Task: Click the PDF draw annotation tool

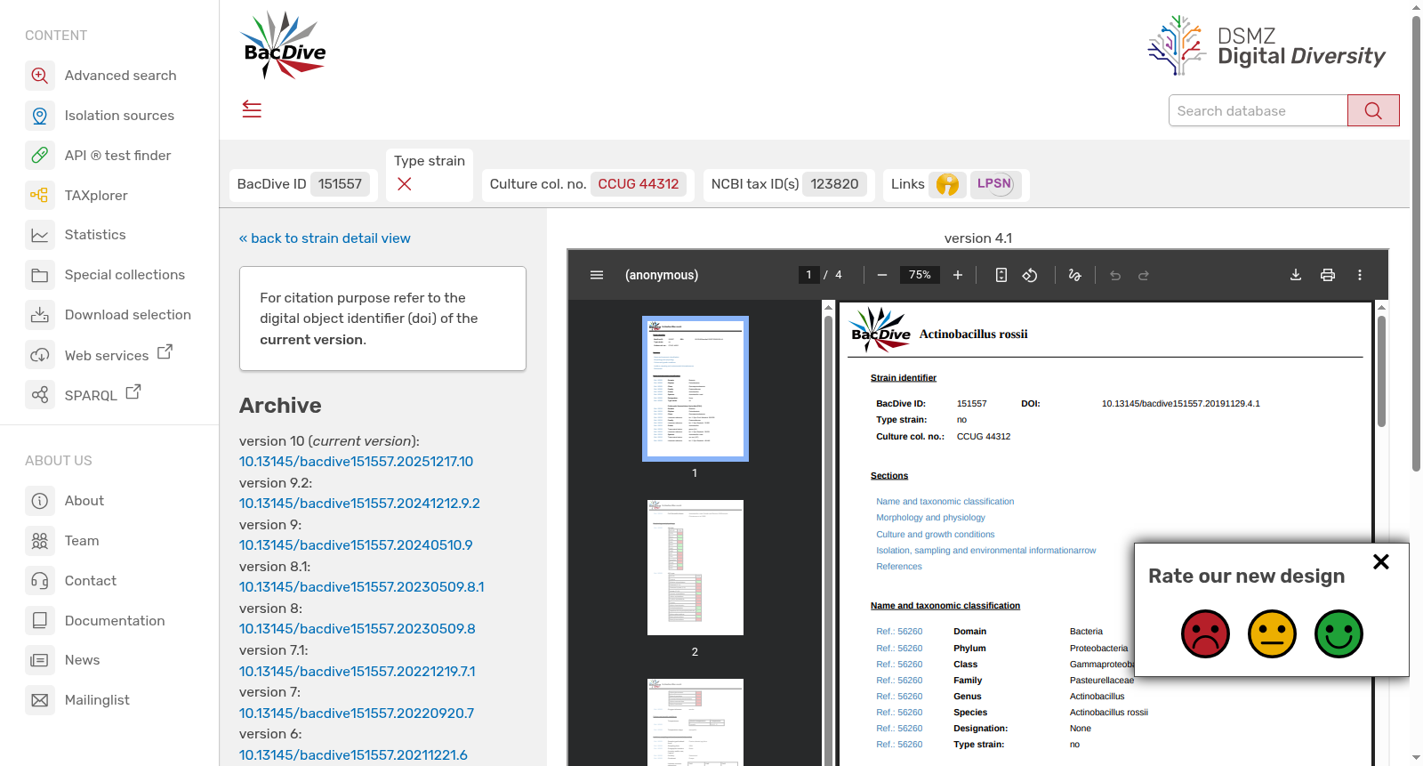Action: point(1074,275)
